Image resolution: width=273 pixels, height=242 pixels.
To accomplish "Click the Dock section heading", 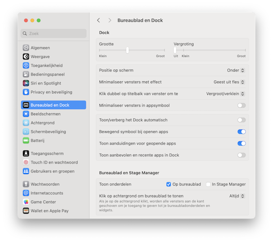I will coord(104,33).
